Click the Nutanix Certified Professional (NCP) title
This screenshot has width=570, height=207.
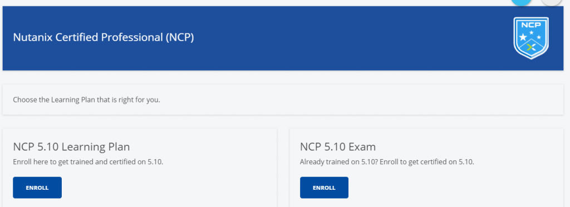103,37
